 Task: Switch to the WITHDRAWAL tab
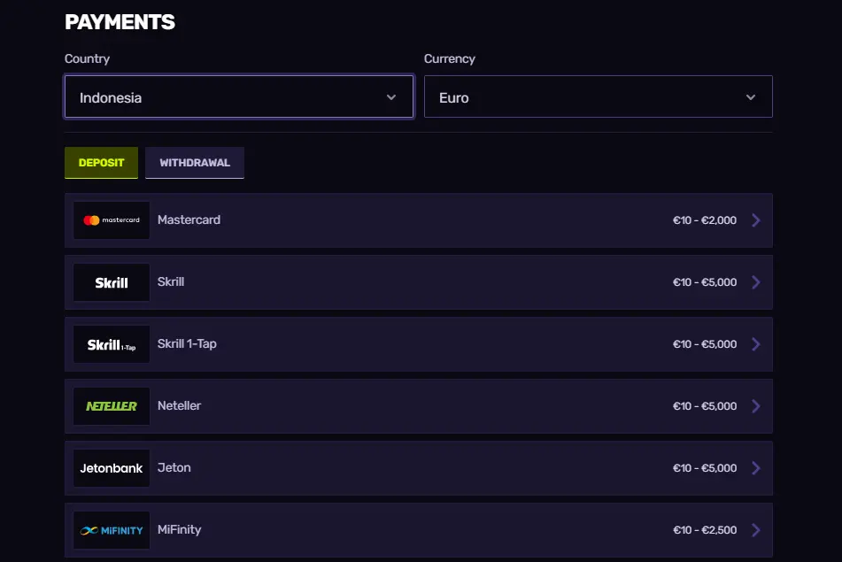[x=194, y=163]
